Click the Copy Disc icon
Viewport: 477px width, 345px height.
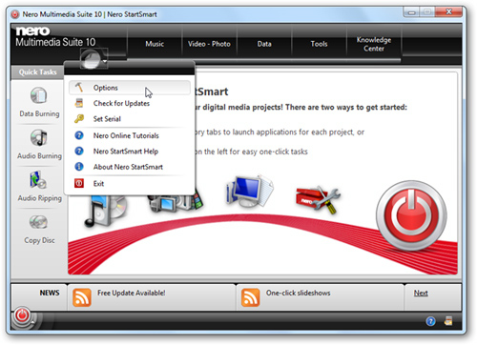click(38, 222)
